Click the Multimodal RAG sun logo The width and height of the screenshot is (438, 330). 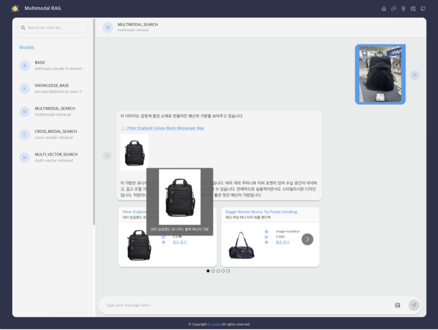pos(15,9)
